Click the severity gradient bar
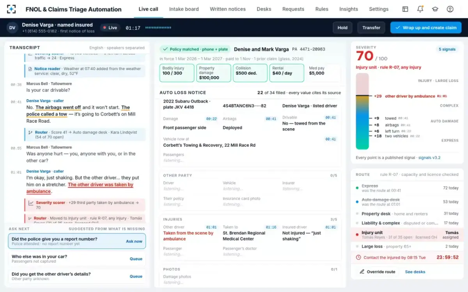468x292 pixels. pyautogui.click(x=362, y=111)
